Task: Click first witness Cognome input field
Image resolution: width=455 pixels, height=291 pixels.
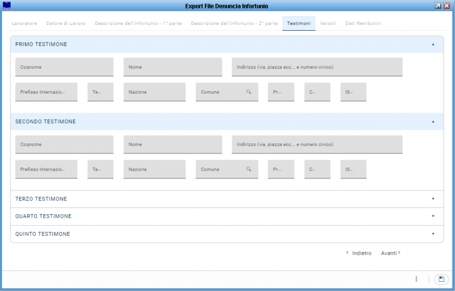Action: tap(64, 67)
